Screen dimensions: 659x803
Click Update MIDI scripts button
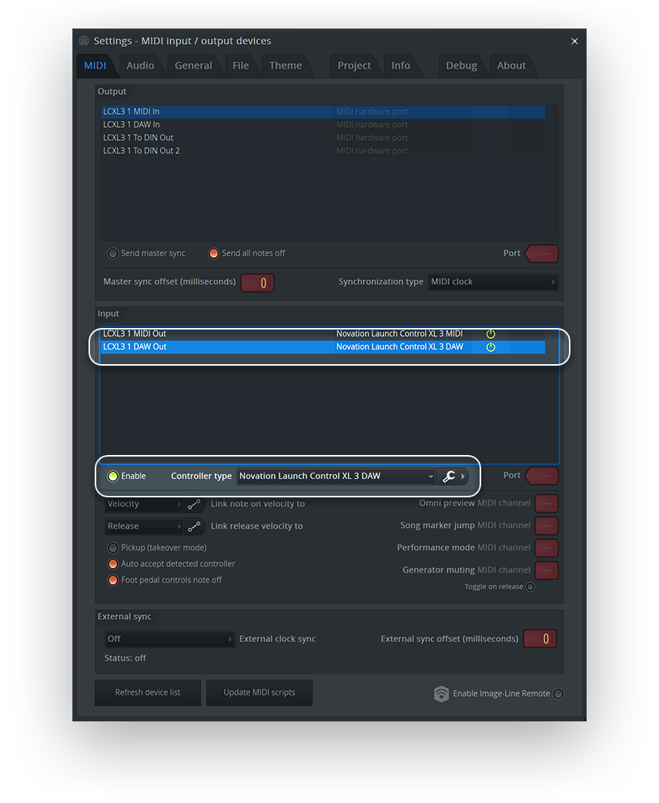pos(259,693)
